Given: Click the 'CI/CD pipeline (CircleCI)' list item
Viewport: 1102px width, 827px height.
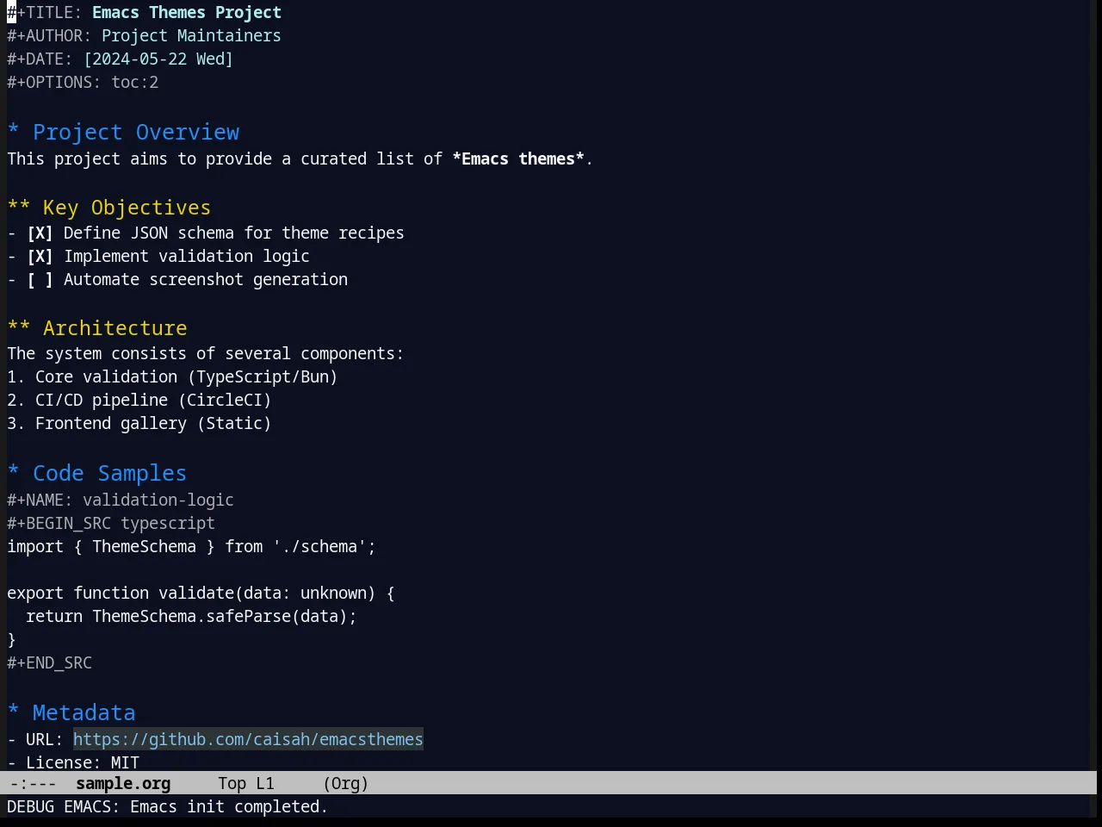Looking at the screenshot, I should [139, 401].
